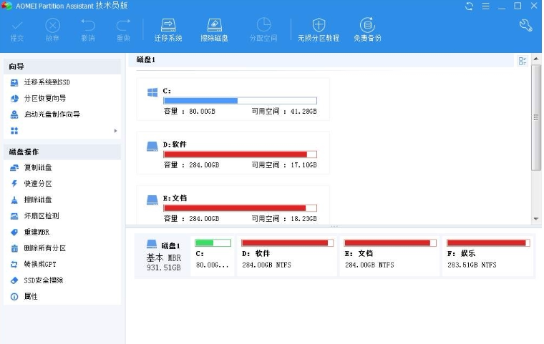
Task: Open the 无损分区教程 shield icon
Action: coord(319,26)
